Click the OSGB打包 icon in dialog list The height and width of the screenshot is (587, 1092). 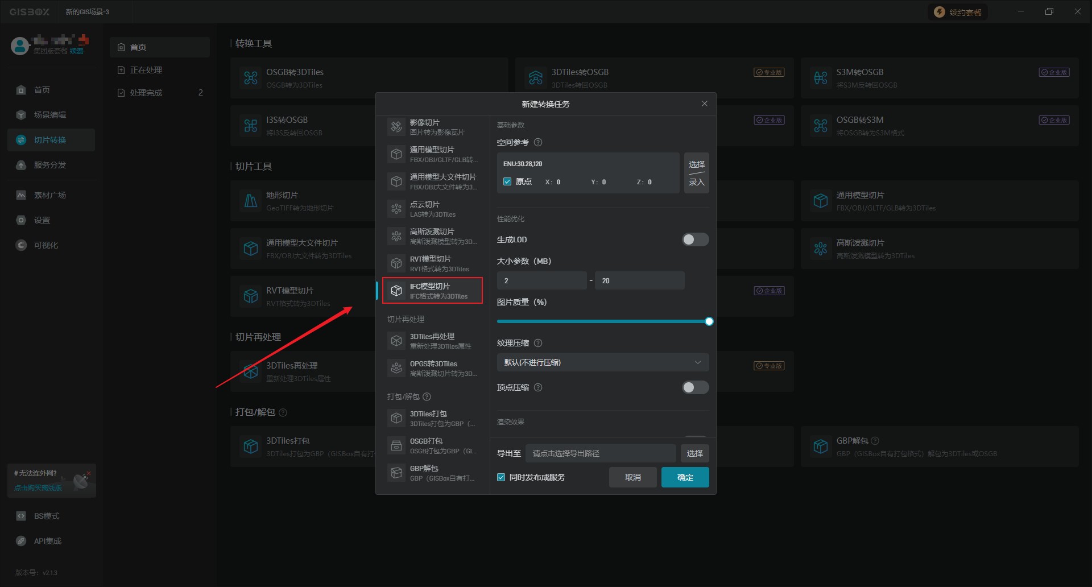tap(396, 445)
